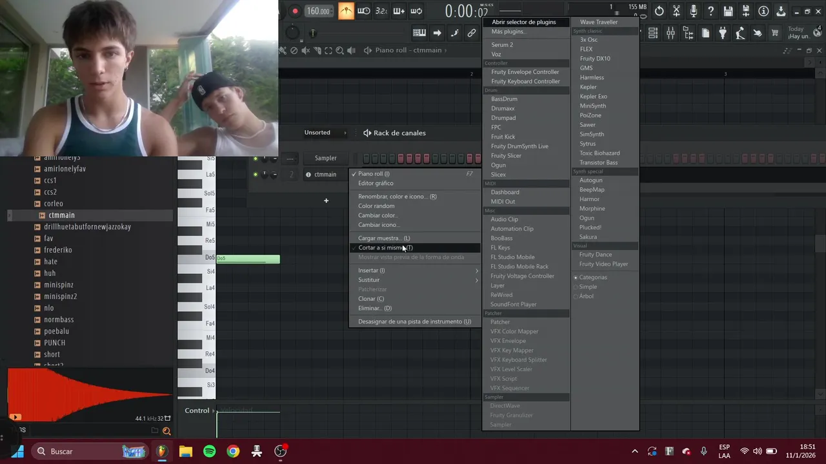Toggle the overdub/blend recording icon
Image resolution: width=826 pixels, height=464 pixels.
tap(399, 11)
